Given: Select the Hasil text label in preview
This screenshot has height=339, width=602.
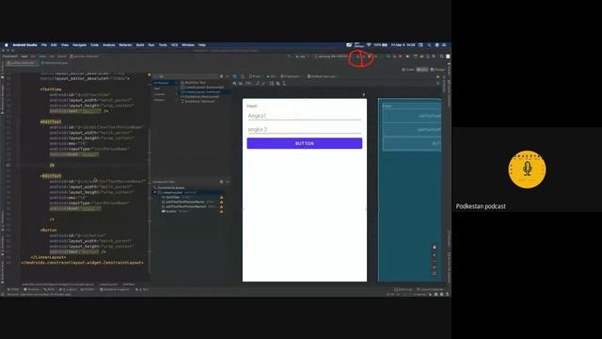Looking at the screenshot, I should 252,106.
